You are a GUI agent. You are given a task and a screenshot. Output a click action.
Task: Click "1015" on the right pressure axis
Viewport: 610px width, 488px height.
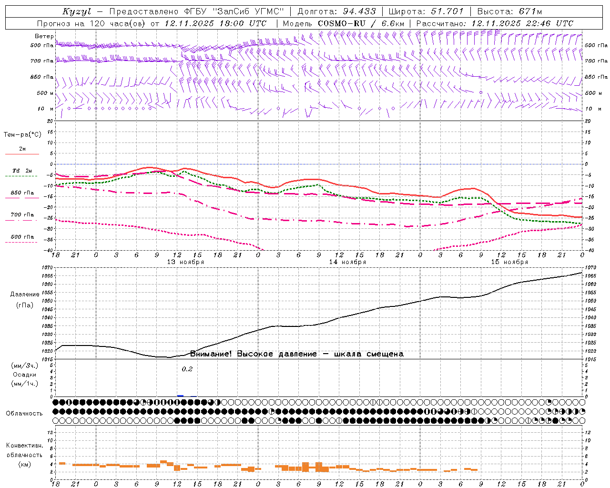point(591,359)
